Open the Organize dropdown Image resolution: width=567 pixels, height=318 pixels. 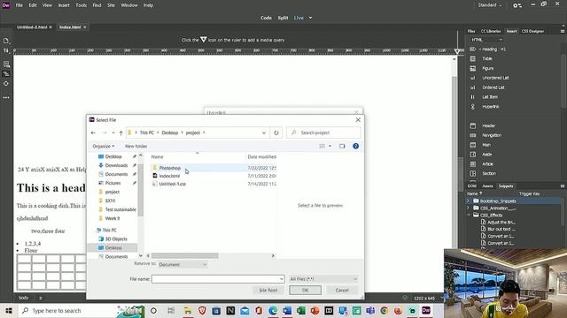click(104, 146)
